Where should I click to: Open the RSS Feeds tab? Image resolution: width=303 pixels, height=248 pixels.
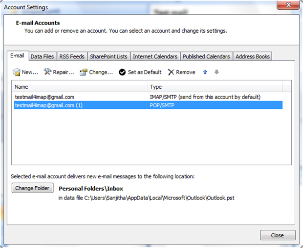(72, 56)
